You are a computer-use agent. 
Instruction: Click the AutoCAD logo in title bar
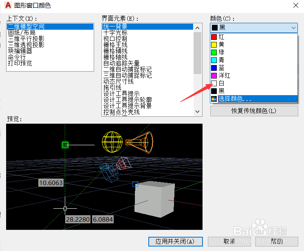click(x=8, y=5)
